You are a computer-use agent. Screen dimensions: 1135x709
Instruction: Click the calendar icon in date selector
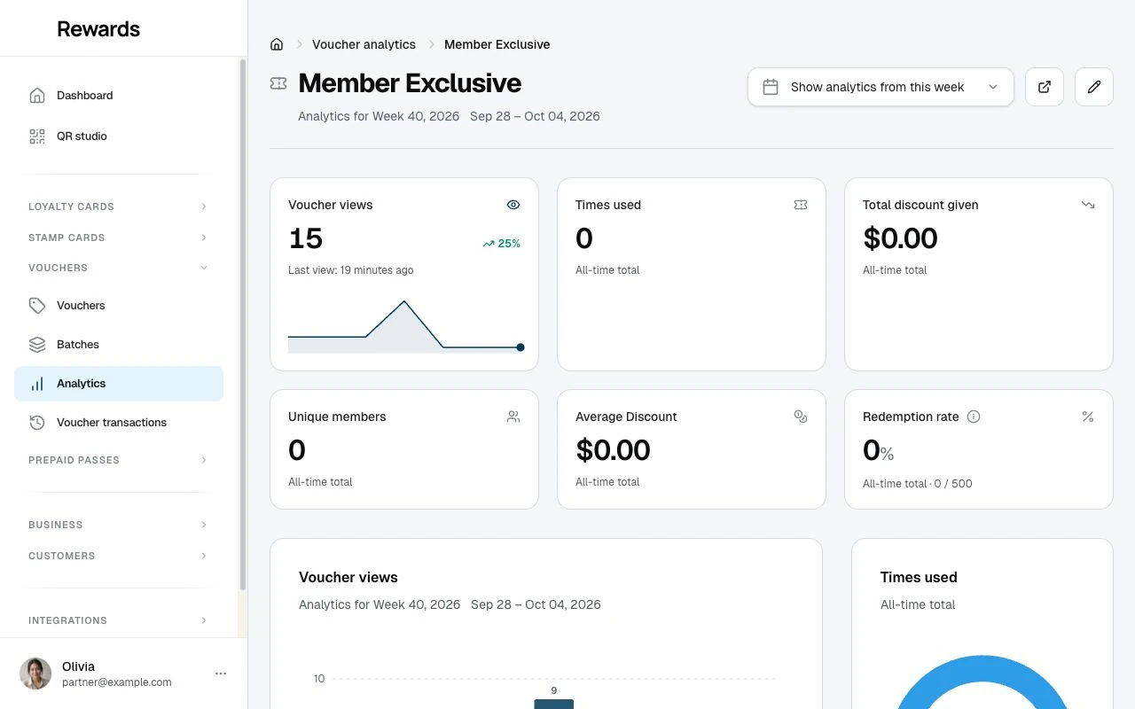click(771, 87)
